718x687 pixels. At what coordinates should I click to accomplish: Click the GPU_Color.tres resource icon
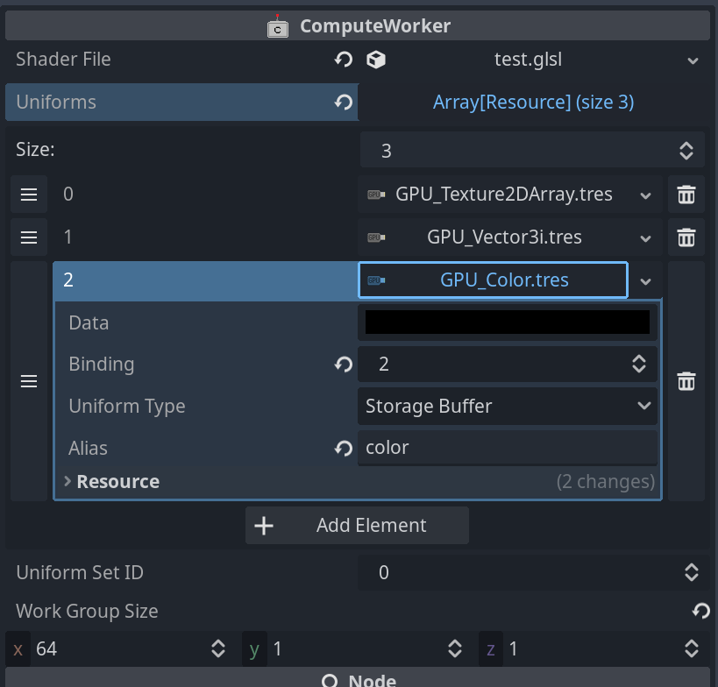(376, 280)
